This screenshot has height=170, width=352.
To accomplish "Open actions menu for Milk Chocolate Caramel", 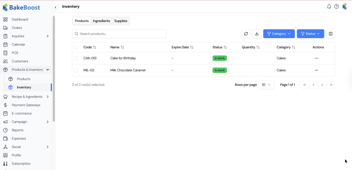I will 316,70.
